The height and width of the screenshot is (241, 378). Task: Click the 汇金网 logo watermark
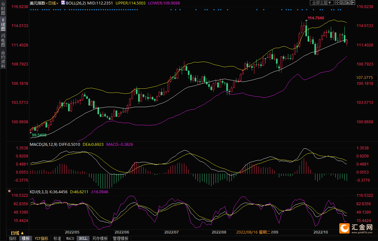coord(356,228)
